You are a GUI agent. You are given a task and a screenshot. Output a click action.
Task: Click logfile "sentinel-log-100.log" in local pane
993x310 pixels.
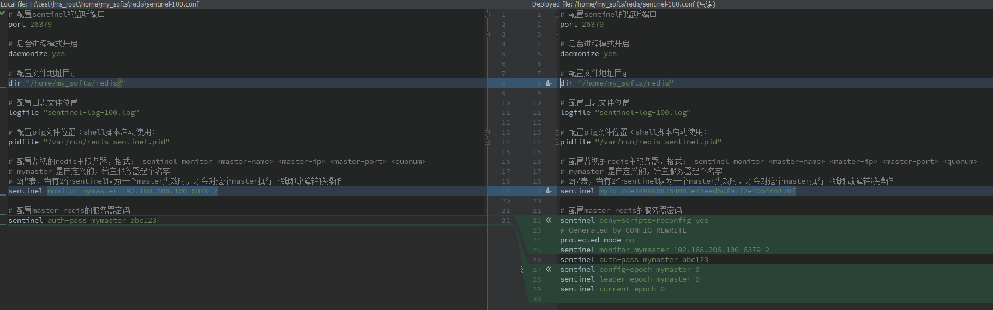click(74, 112)
